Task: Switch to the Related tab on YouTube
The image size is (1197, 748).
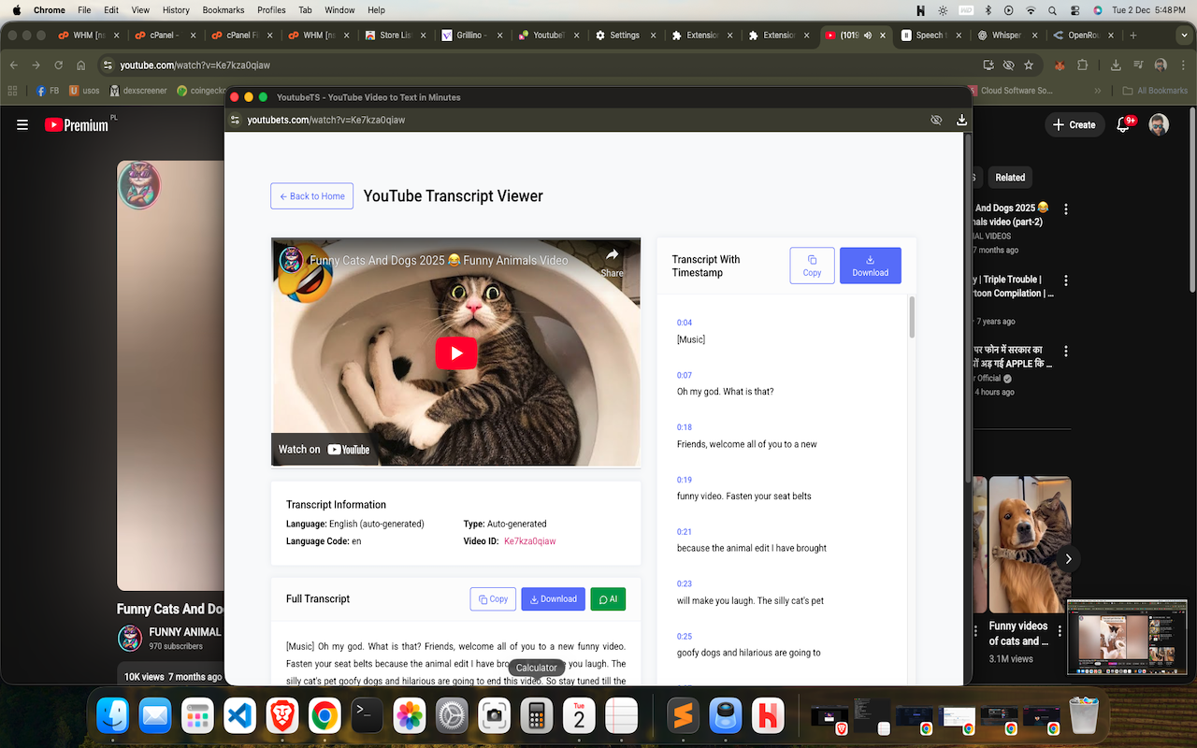Action: click(1010, 177)
